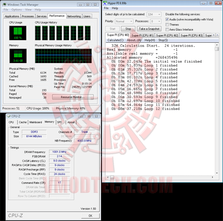
Task: Click the Stop button in Hyper PI
Action: 128,29
